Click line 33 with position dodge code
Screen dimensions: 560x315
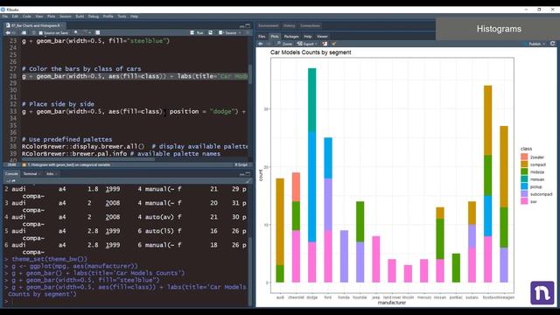[134, 112]
